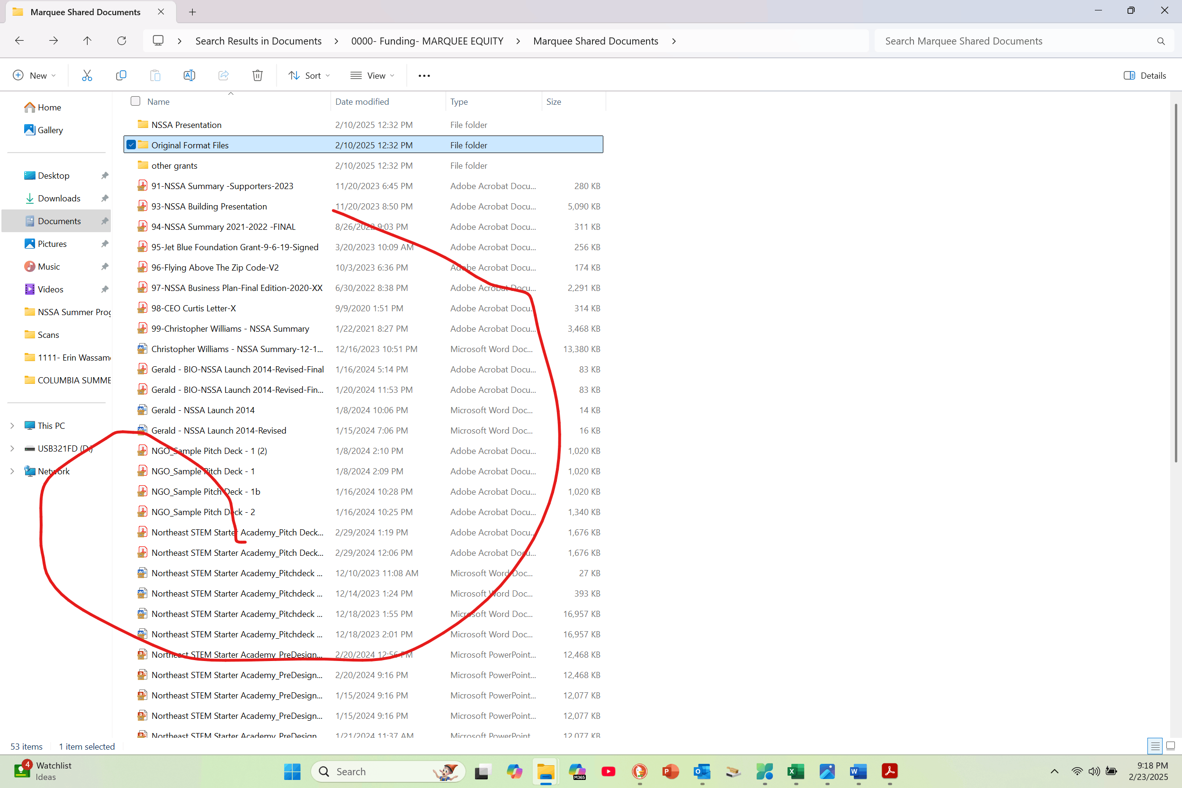Expand Network in navigation pane
The image size is (1182, 788).
click(12, 471)
